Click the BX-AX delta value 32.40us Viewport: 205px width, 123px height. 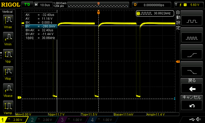tap(47, 30)
